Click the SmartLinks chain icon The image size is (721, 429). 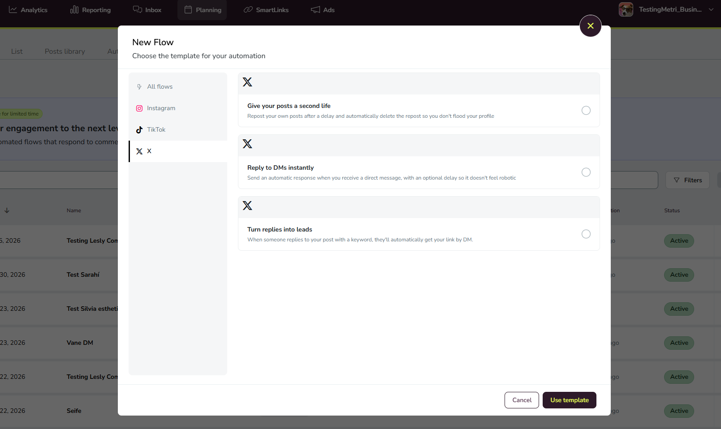[248, 10]
